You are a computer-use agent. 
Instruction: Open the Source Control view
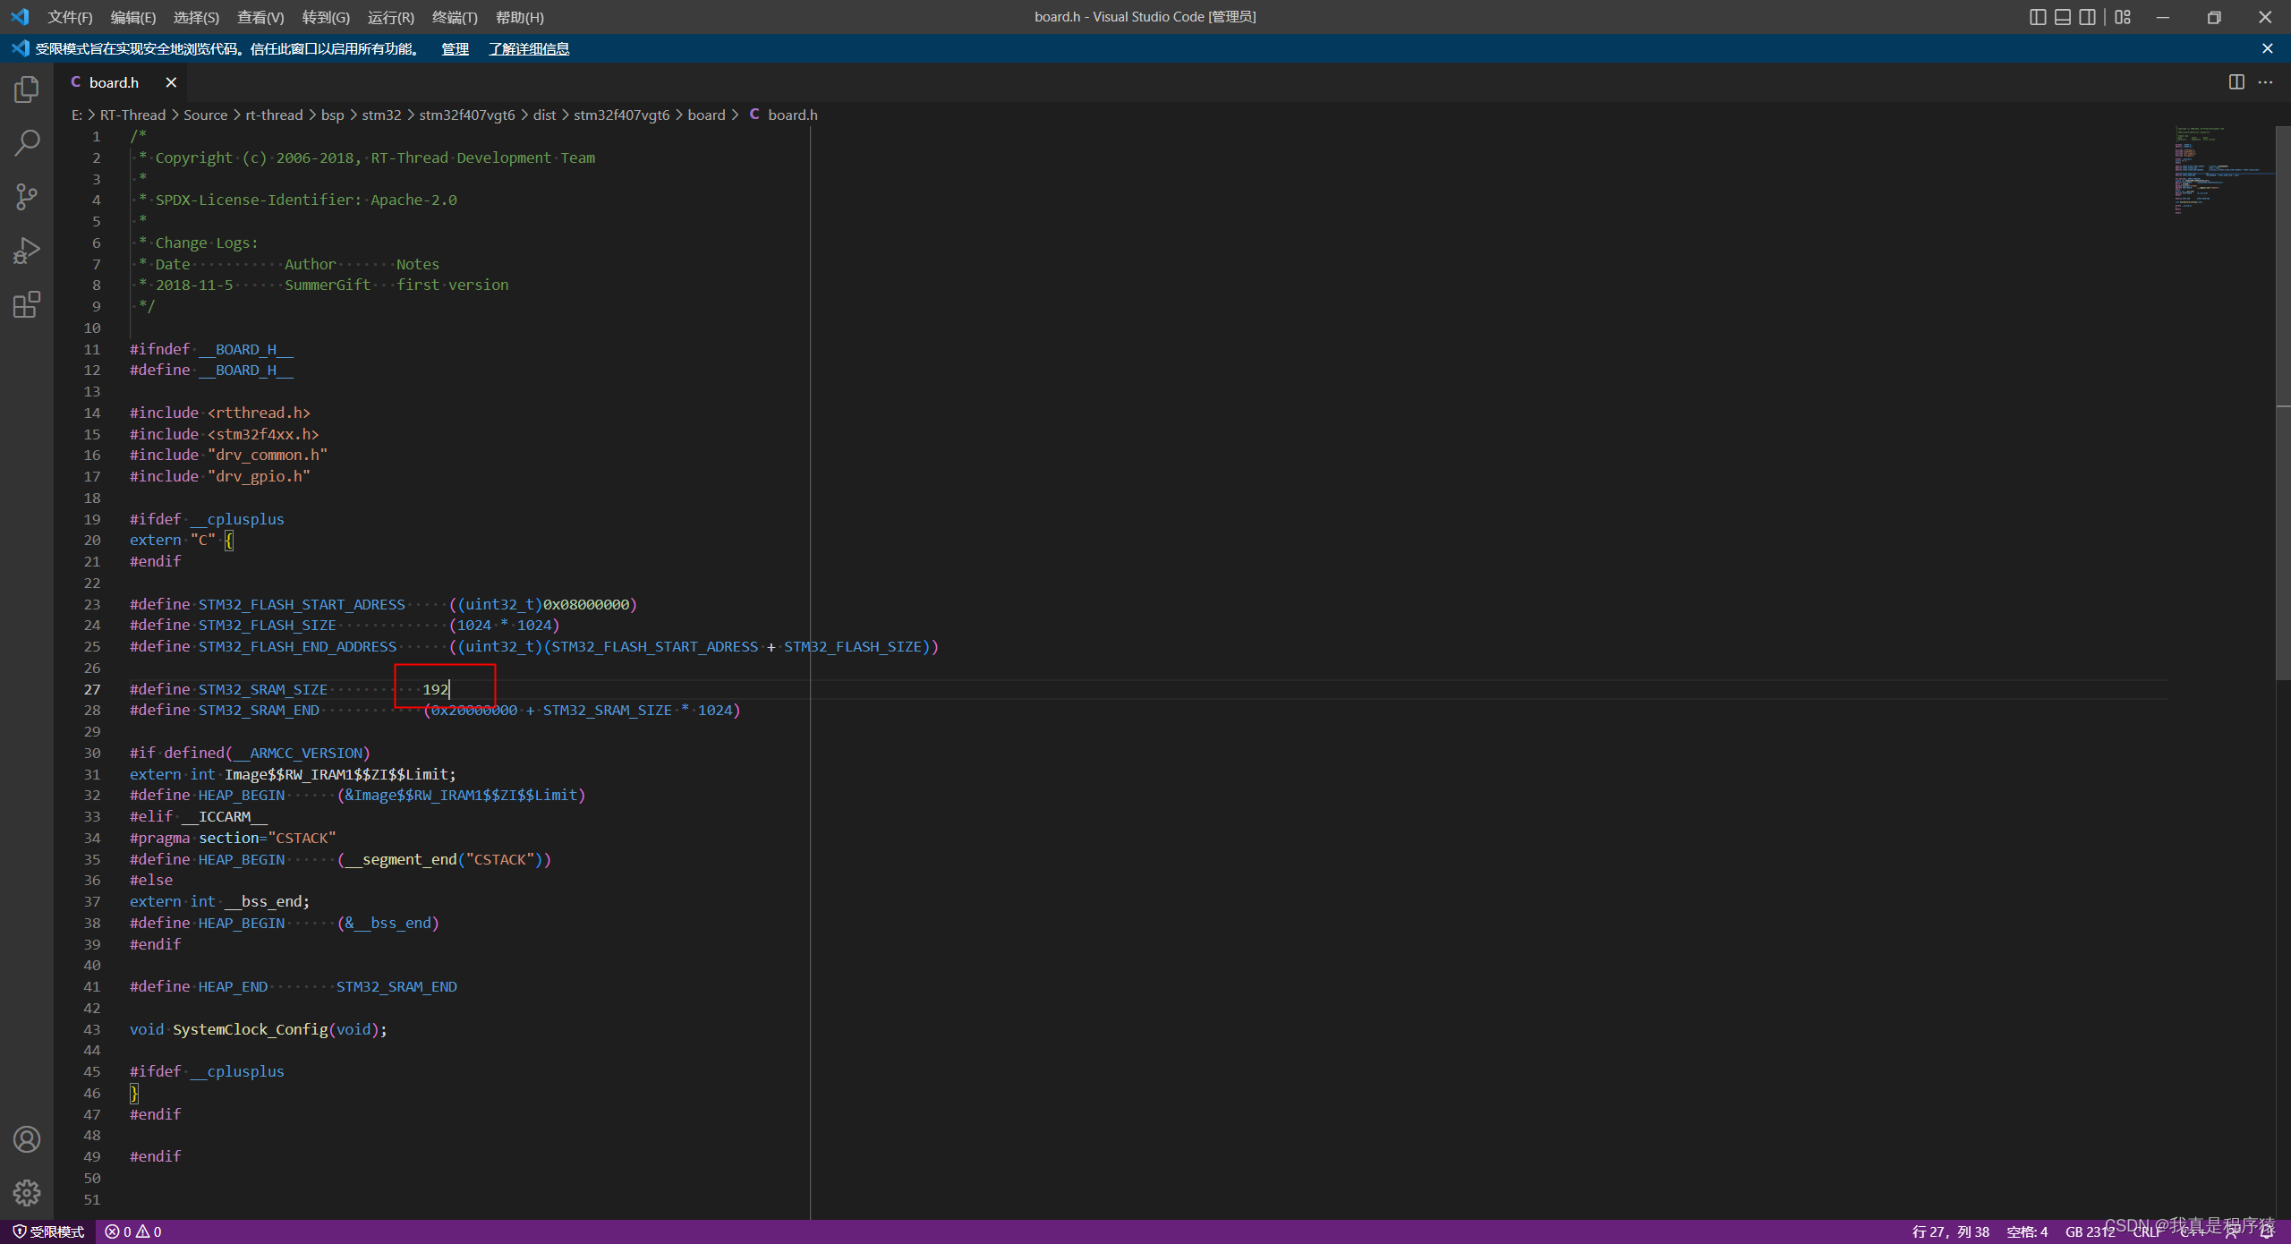(x=27, y=197)
